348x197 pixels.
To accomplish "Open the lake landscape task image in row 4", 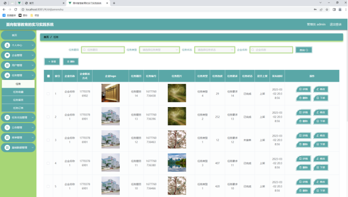I will pos(177,162).
